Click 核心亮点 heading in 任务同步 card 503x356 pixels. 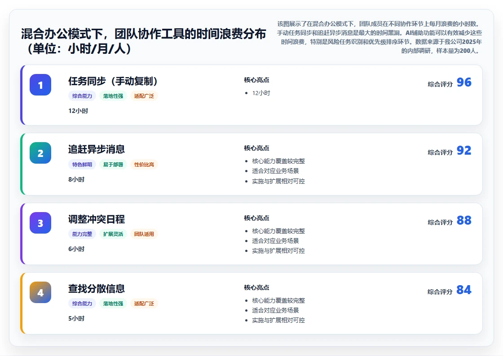pyautogui.click(x=256, y=80)
